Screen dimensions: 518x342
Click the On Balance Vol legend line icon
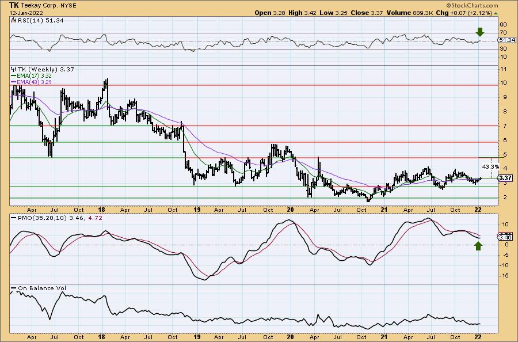(14, 288)
